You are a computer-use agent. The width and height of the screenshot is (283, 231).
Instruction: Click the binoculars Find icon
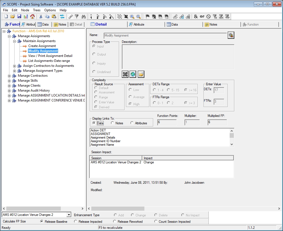tap(84, 16)
